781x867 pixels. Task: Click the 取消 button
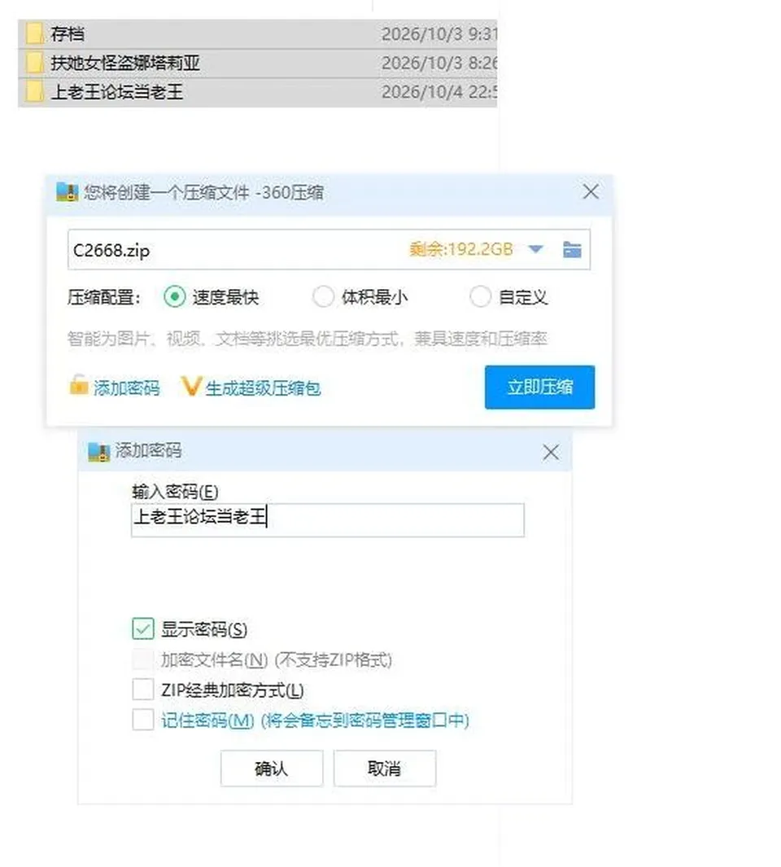click(x=385, y=768)
